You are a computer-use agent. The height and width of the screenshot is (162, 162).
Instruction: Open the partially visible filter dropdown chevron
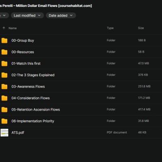coord(4,15)
